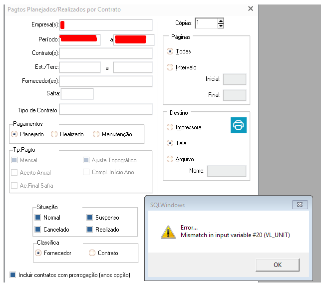The height and width of the screenshot is (284, 323).
Task: Click the Fornecedor(es) input field
Action: [x=106, y=81]
